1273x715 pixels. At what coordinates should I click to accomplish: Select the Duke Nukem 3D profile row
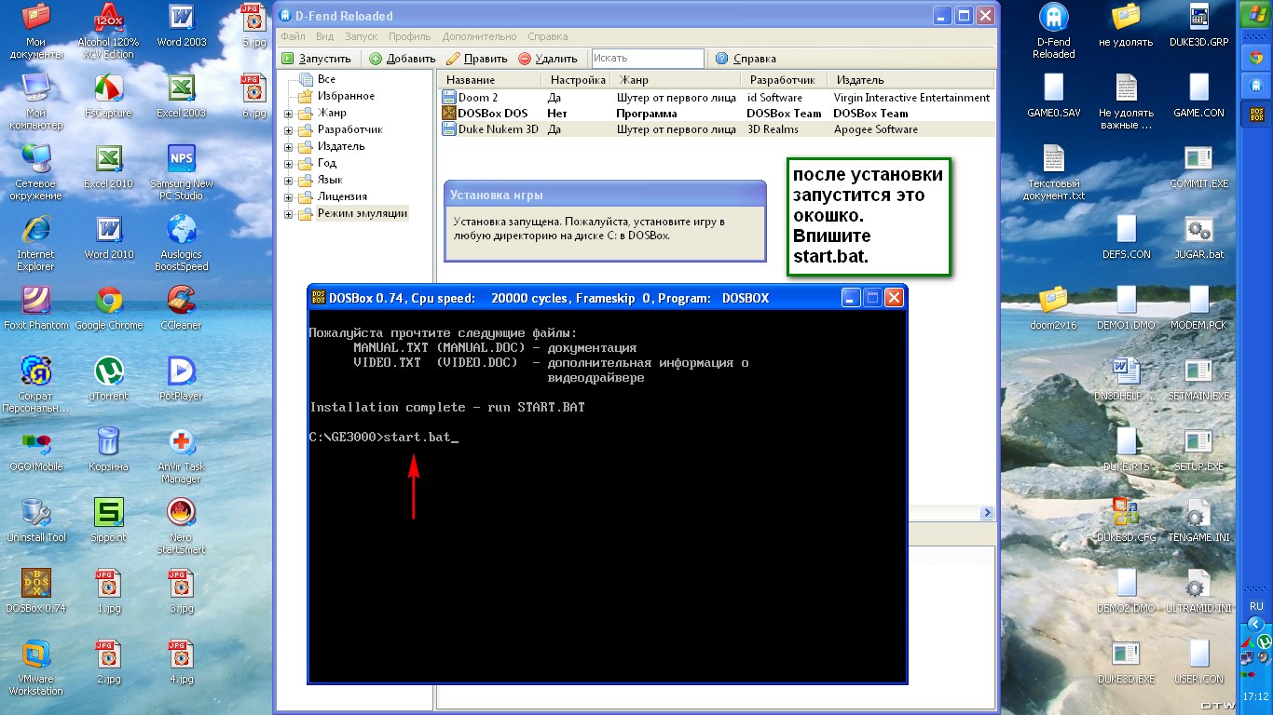click(716, 129)
